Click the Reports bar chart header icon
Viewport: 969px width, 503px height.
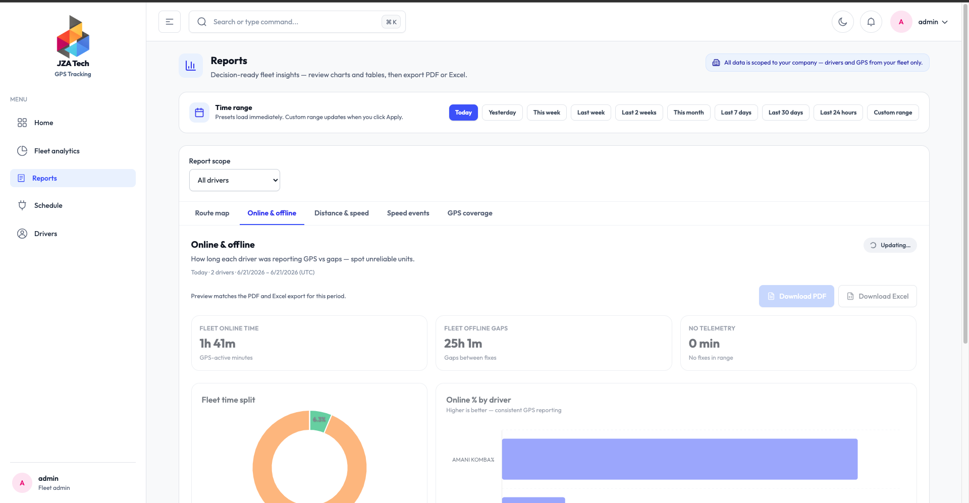pyautogui.click(x=191, y=66)
